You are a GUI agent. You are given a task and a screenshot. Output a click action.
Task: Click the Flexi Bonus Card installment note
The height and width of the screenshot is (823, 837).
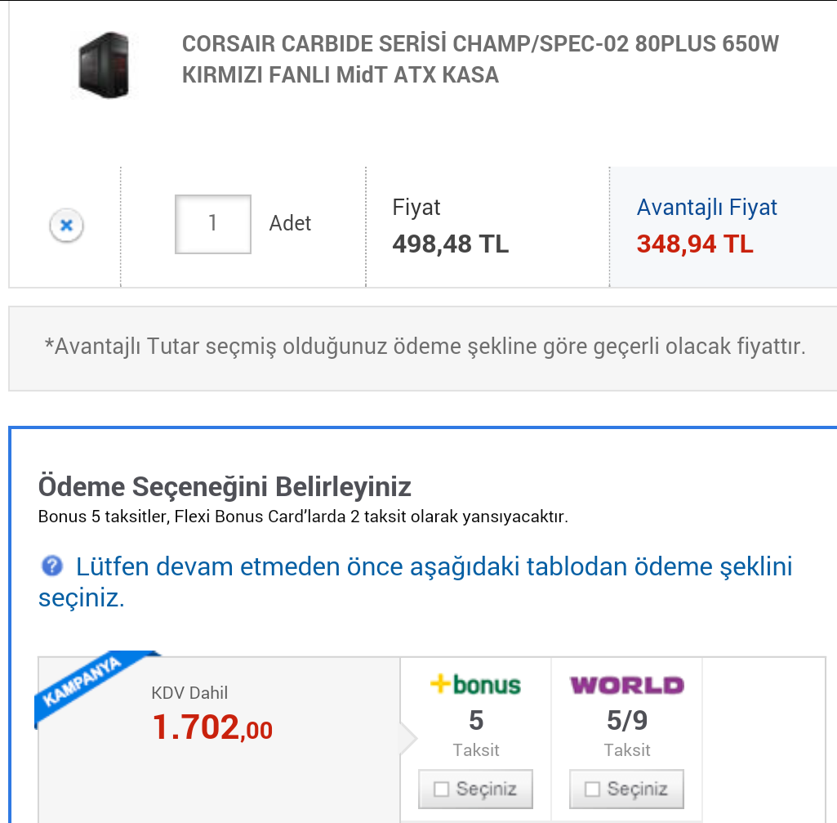point(302,517)
